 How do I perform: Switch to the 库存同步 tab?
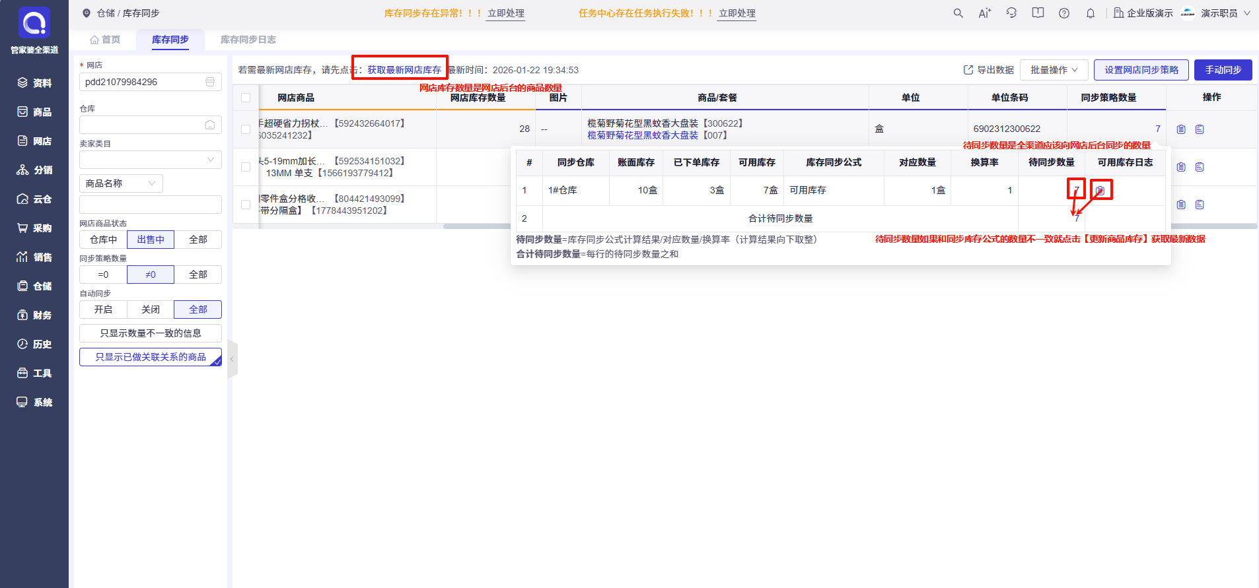[170, 40]
